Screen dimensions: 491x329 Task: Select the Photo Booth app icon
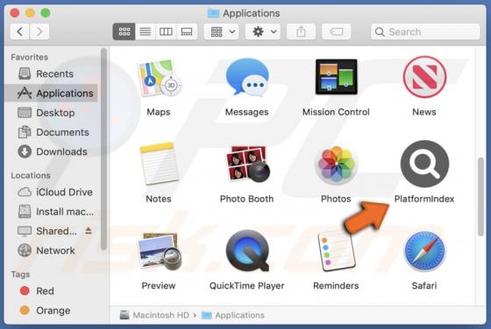(247, 164)
